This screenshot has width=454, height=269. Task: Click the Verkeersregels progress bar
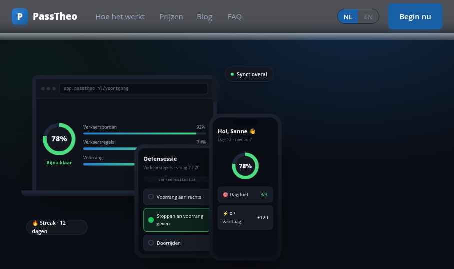click(x=110, y=149)
